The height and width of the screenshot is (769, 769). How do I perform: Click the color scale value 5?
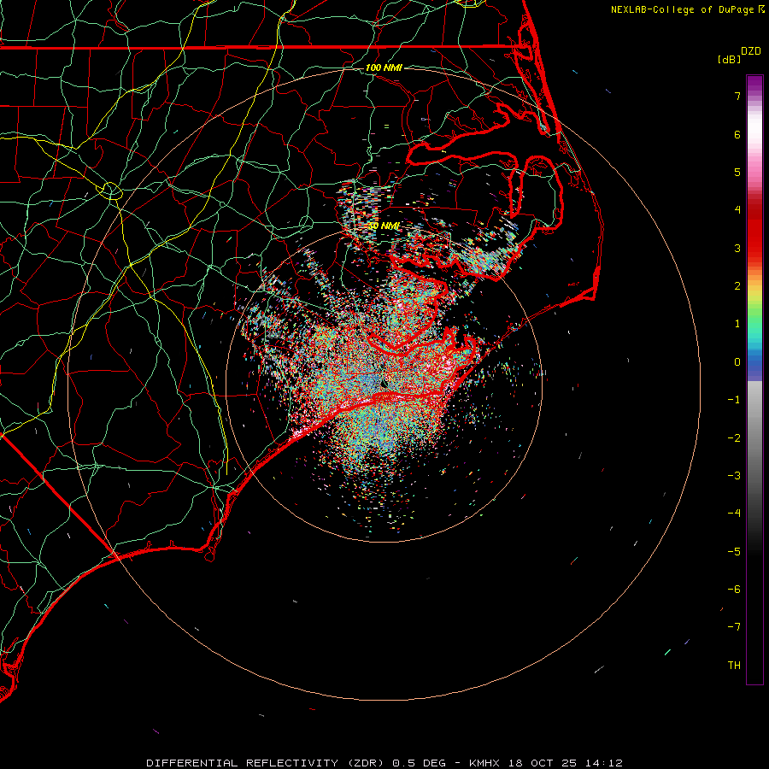737,172
